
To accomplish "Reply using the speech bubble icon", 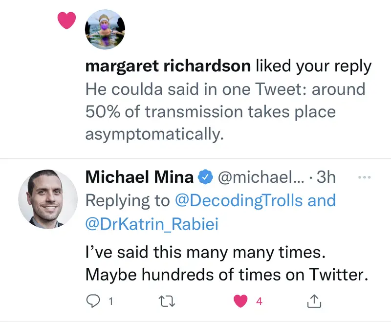I will pyautogui.click(x=93, y=301).
